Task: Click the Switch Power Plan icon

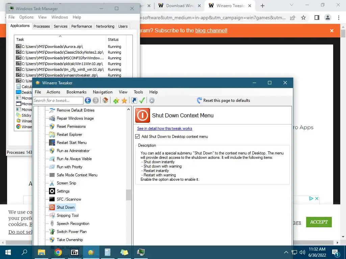Action: point(52,231)
